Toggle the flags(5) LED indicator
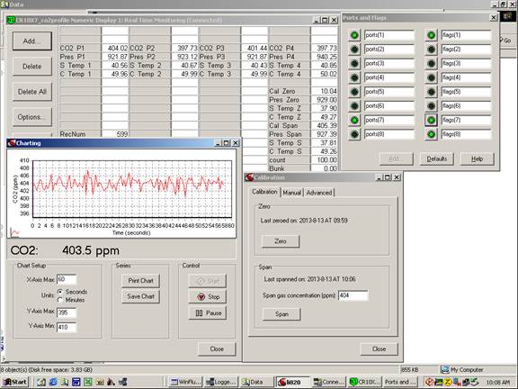 tap(431, 92)
